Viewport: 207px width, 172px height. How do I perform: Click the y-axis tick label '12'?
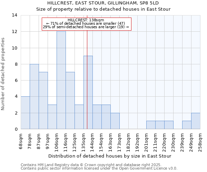point(14,32)
